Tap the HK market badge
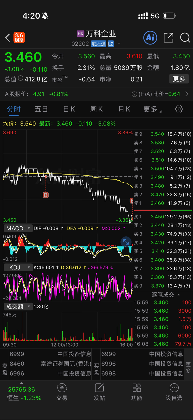The image size is (193, 420). (x=80, y=34)
